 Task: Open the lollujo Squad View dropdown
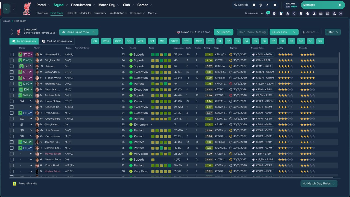[x=79, y=32]
